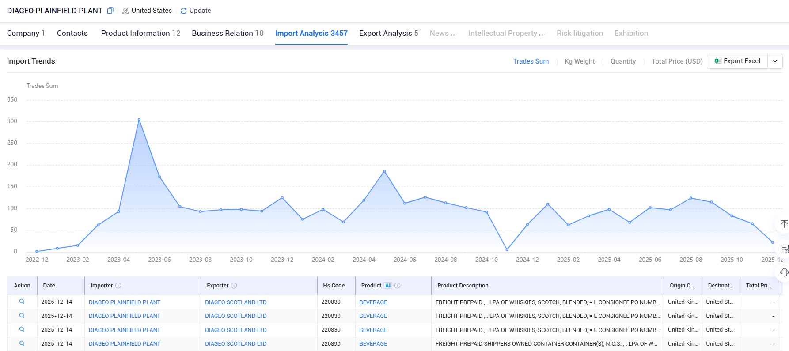This screenshot has height=351, width=789.
Task: Expand the Export Excel dropdown arrow
Action: pyautogui.click(x=775, y=61)
